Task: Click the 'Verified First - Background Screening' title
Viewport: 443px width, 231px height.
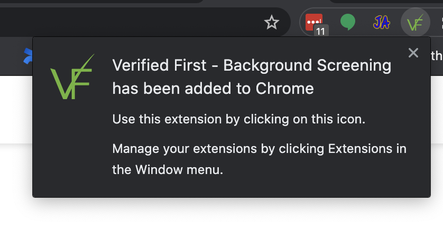Action: [x=252, y=65]
